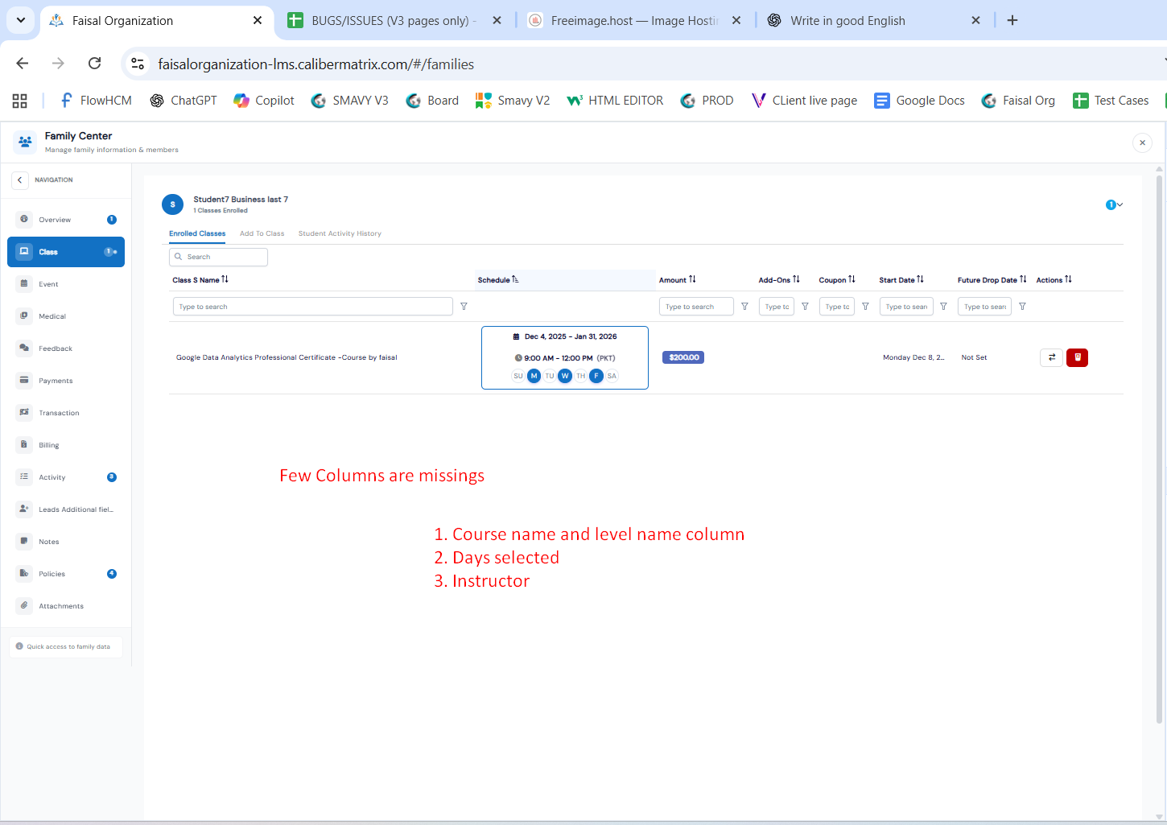The width and height of the screenshot is (1167, 825).
Task: Toggle the M day circle
Action: pos(534,376)
